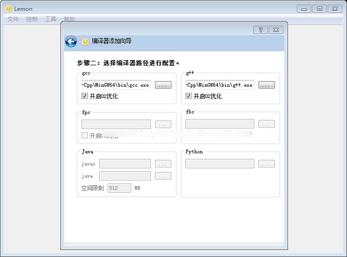Click the gcc path input field
This screenshot has width=347, height=257.
point(116,85)
